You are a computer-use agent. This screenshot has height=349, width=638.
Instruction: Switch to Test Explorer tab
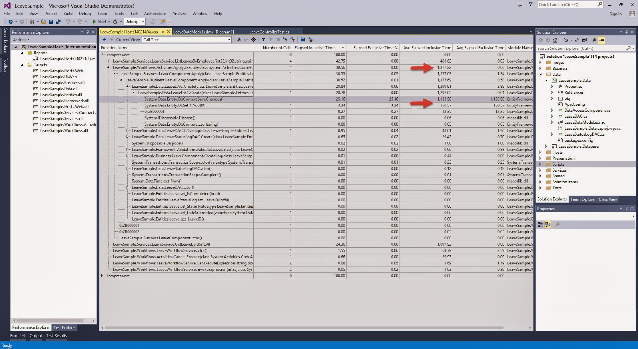pyautogui.click(x=65, y=327)
